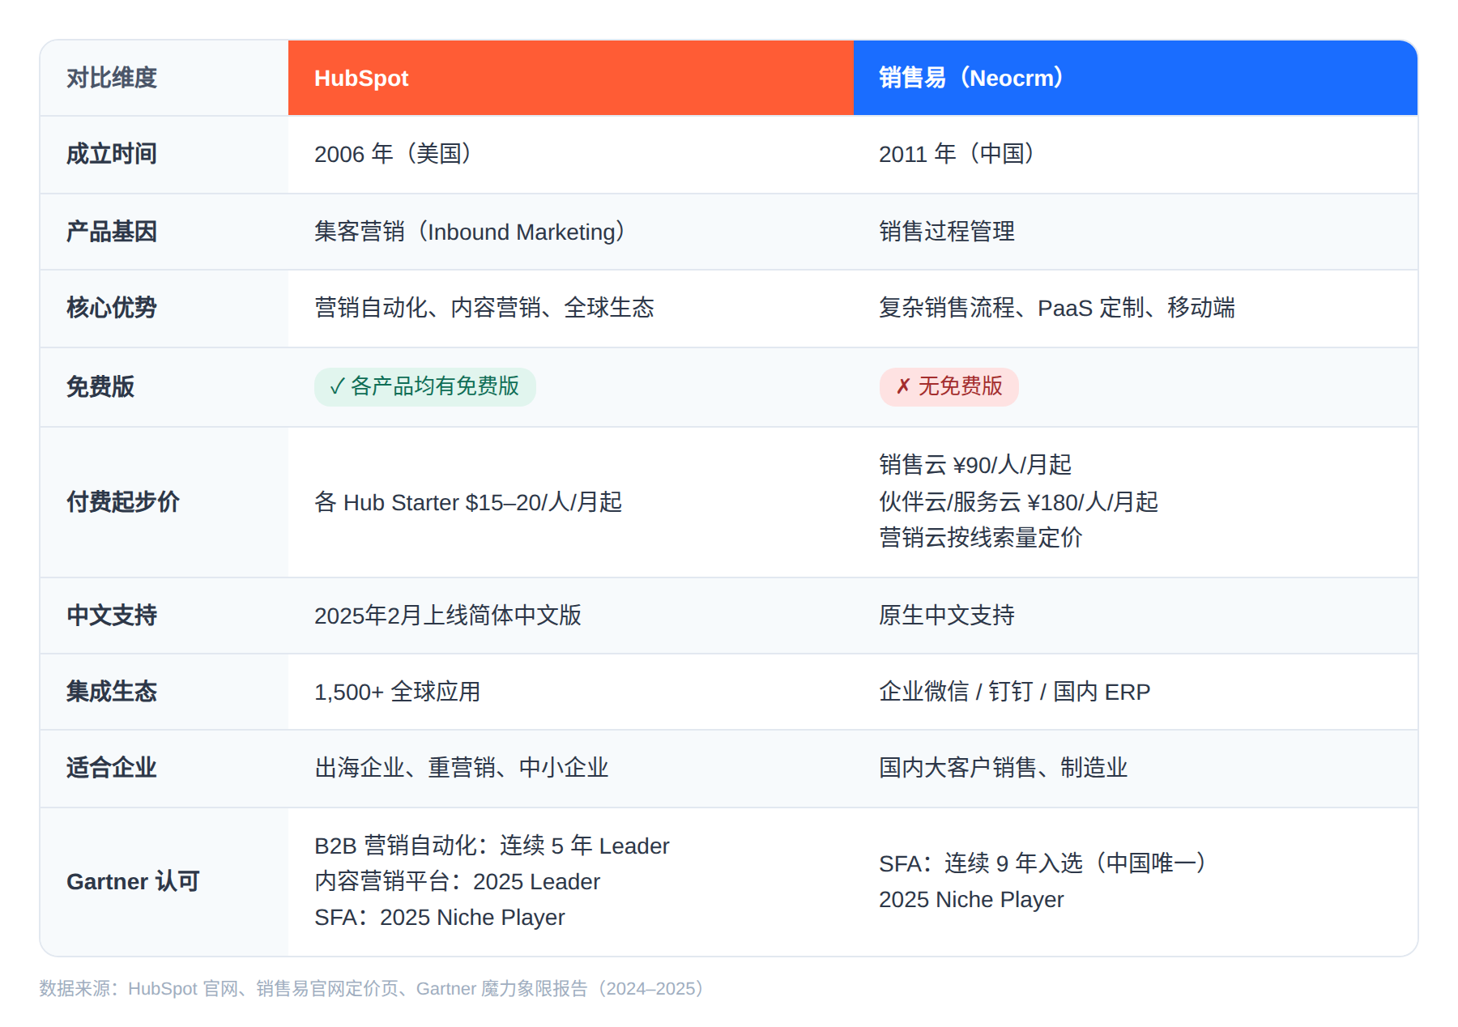Select Neocrm's 2025 Niche Player line
The width and height of the screenshot is (1458, 1027).
point(971,899)
